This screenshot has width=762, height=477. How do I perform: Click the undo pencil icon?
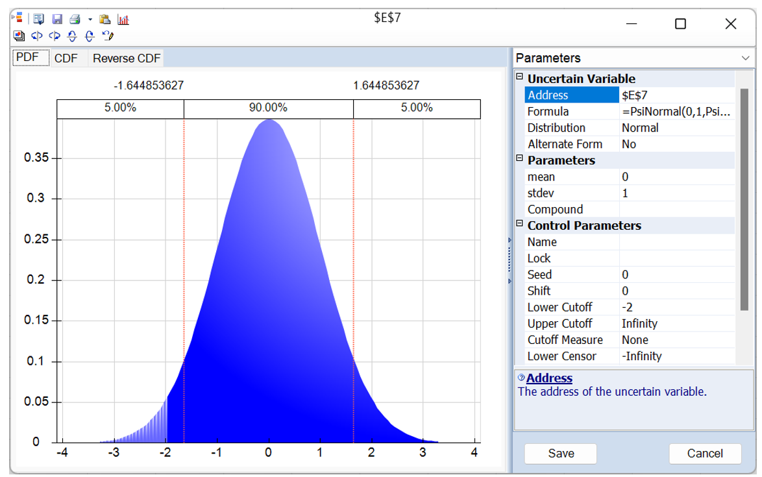pyautogui.click(x=108, y=36)
